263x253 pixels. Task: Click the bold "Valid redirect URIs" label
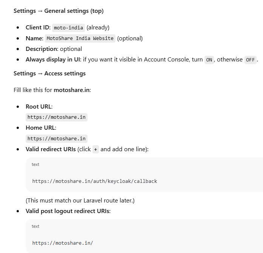(51, 149)
